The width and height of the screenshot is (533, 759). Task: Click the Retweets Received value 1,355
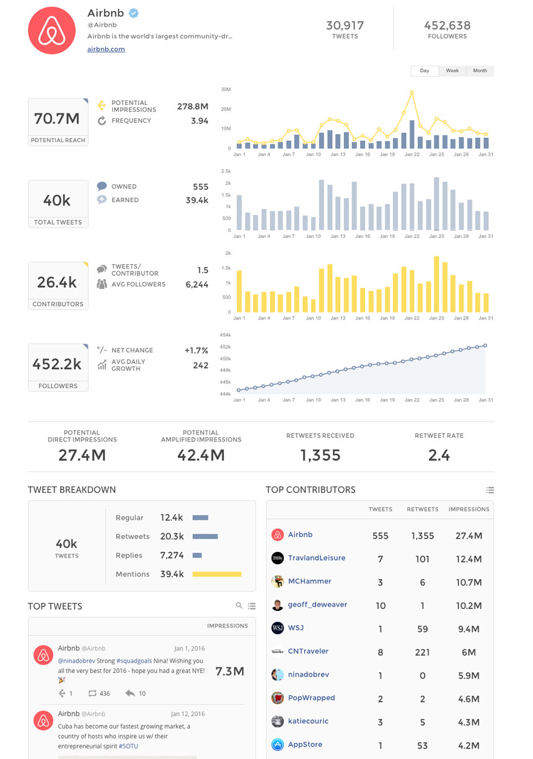point(320,455)
